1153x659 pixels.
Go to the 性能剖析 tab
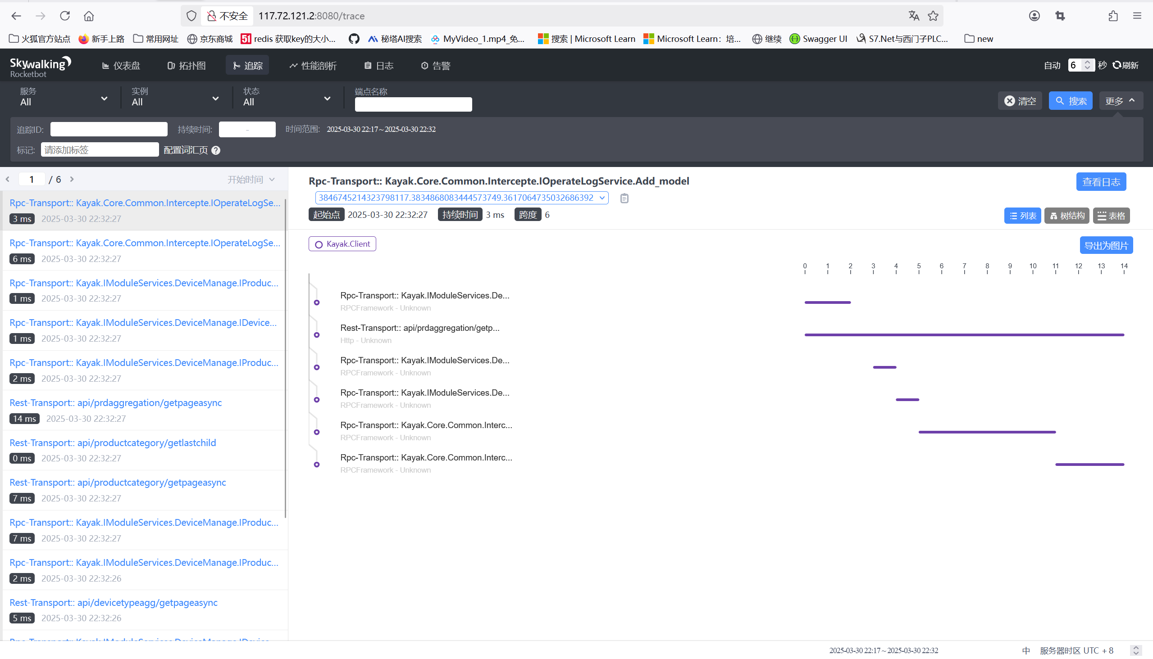pos(313,66)
